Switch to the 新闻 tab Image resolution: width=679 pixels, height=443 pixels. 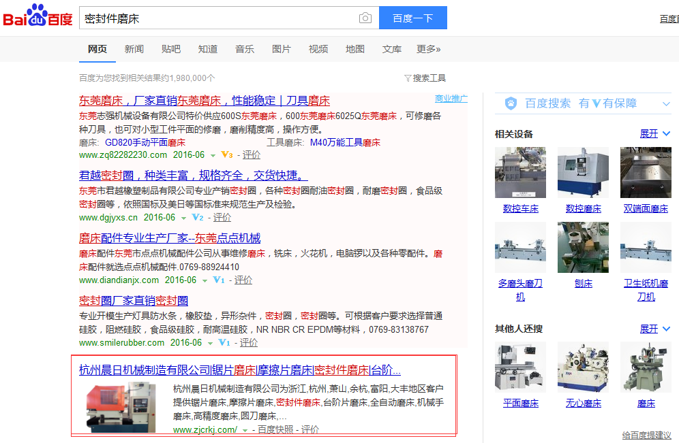pos(134,49)
